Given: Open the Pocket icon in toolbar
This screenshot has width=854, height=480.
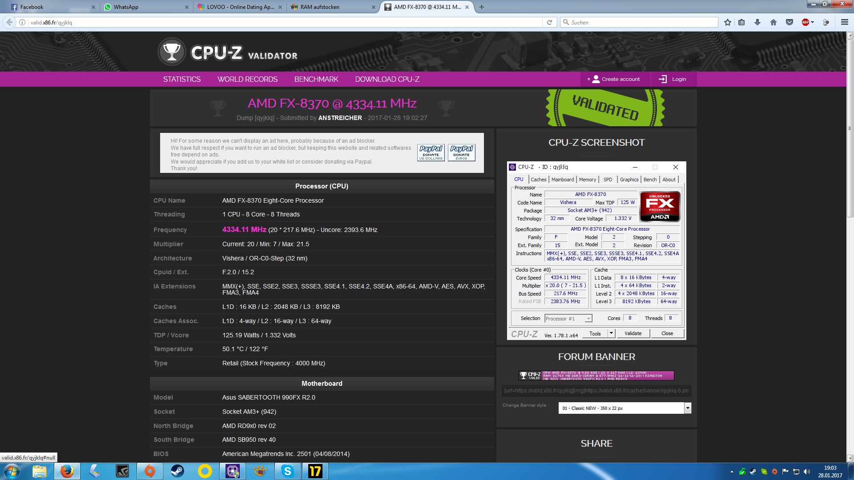Looking at the screenshot, I should (790, 22).
